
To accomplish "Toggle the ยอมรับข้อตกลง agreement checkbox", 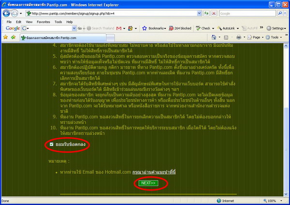I will pyautogui.click(x=51, y=144).
